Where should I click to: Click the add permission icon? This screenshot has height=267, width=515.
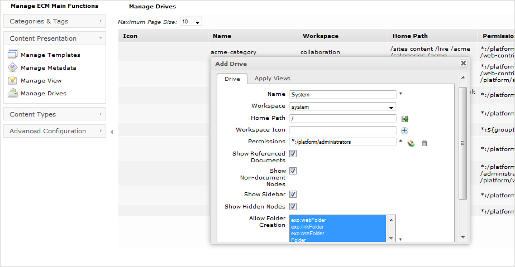411,143
